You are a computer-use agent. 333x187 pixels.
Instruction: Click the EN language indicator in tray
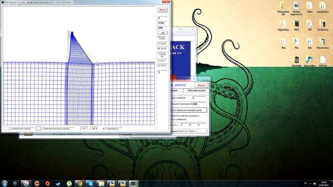click(x=305, y=183)
